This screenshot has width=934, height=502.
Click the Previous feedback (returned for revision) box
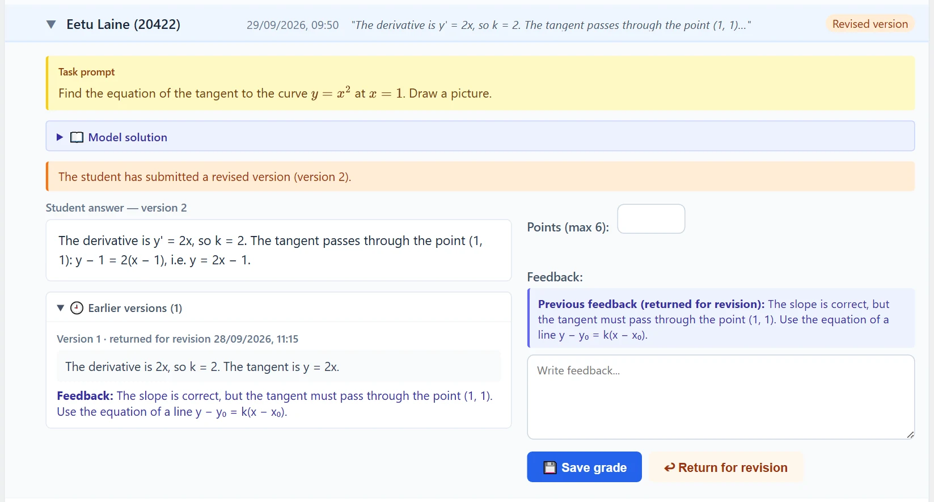[721, 318]
